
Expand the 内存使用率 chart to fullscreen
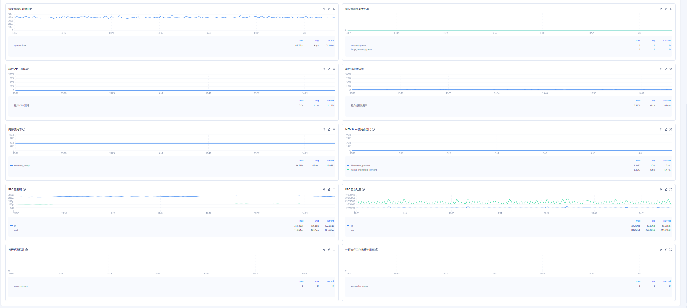pos(334,129)
